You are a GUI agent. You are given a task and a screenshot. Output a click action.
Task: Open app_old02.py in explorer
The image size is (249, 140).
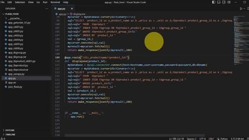(16, 31)
